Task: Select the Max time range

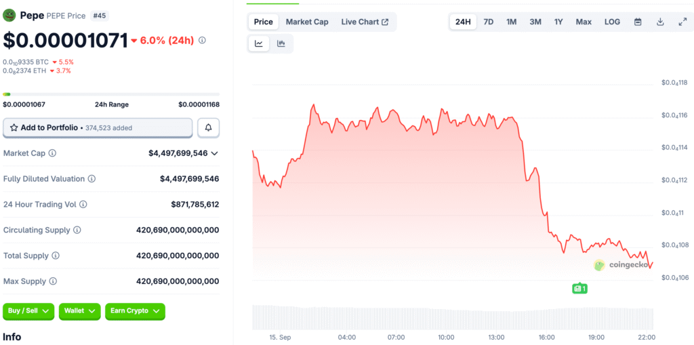Action: 584,22
